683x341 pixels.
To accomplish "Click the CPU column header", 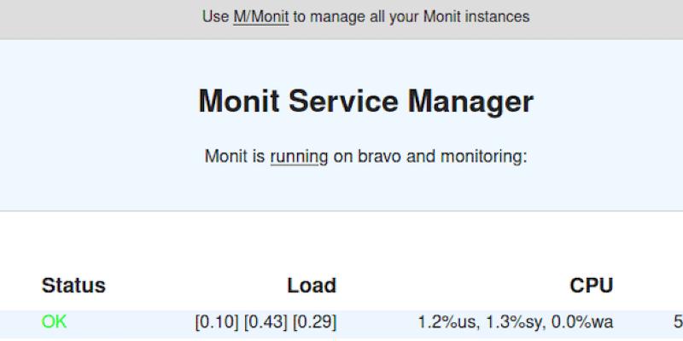I will point(592,286).
